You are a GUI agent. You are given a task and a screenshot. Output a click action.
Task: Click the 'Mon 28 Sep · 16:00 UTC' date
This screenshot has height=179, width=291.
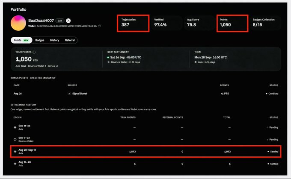pyautogui.click(x=211, y=57)
